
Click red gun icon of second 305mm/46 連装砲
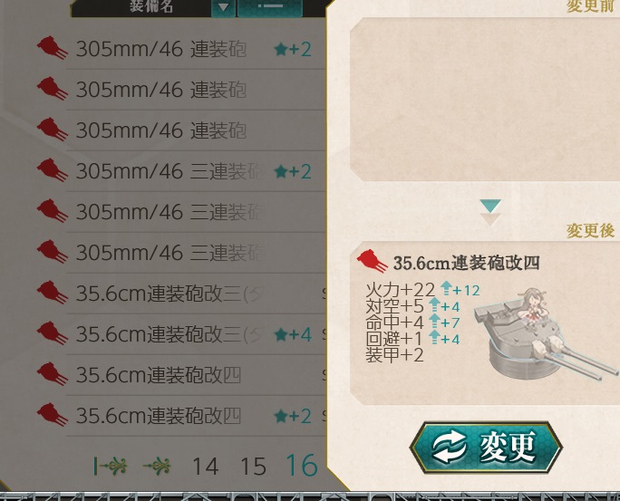click(52, 89)
